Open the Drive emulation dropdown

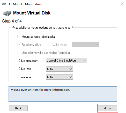click(x=66, y=61)
